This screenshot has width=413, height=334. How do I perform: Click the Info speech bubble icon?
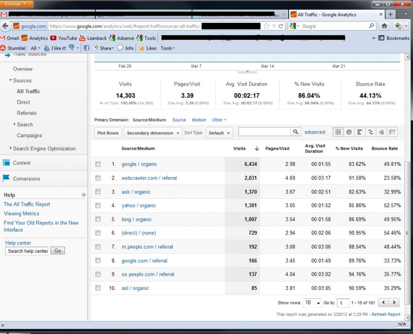coord(120,48)
